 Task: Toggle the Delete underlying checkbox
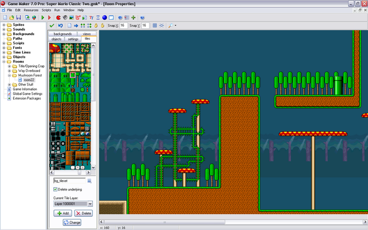56,189
